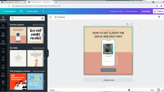
Task: Expand the page list chevron below canvas
Action: point(110,87)
